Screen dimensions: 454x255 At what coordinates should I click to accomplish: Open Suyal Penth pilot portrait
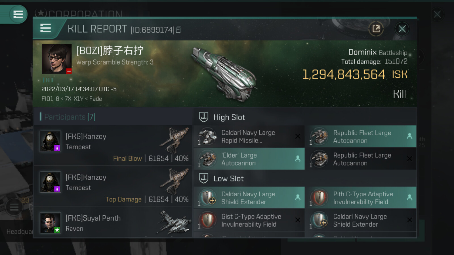pos(50,223)
